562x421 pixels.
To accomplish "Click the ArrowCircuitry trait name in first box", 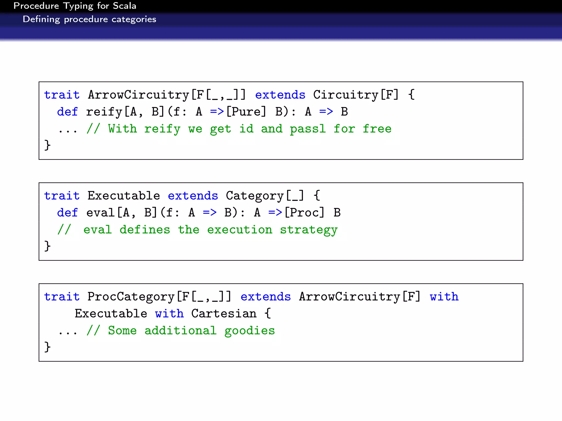I will (138, 95).
